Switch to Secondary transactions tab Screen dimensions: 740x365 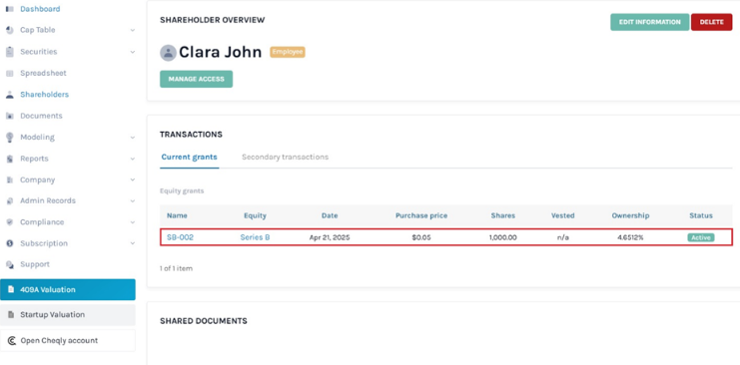285,157
